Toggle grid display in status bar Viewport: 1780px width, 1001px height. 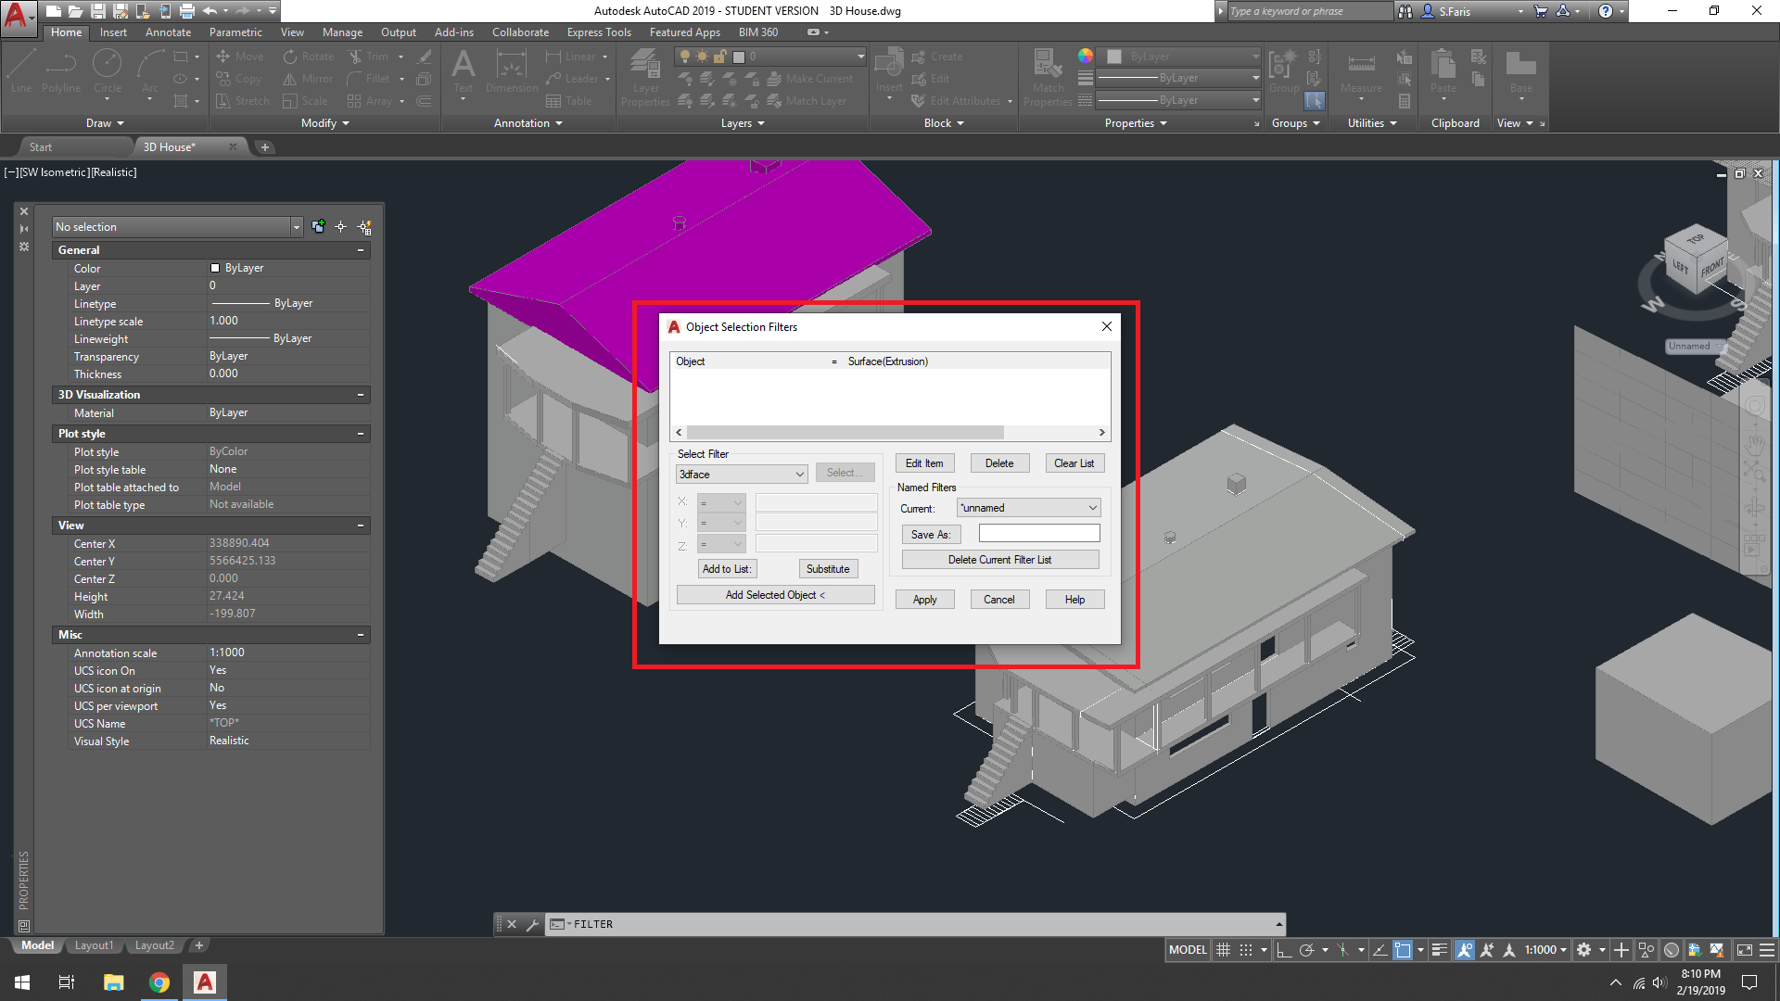(1223, 950)
